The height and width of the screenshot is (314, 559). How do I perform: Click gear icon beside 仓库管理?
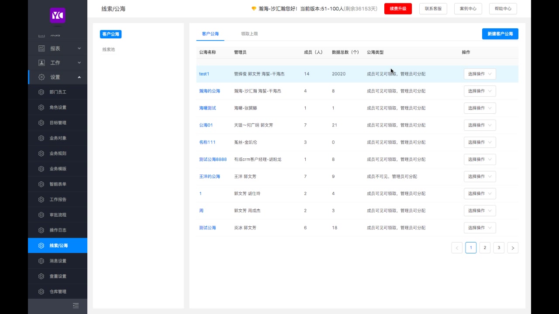(x=41, y=291)
